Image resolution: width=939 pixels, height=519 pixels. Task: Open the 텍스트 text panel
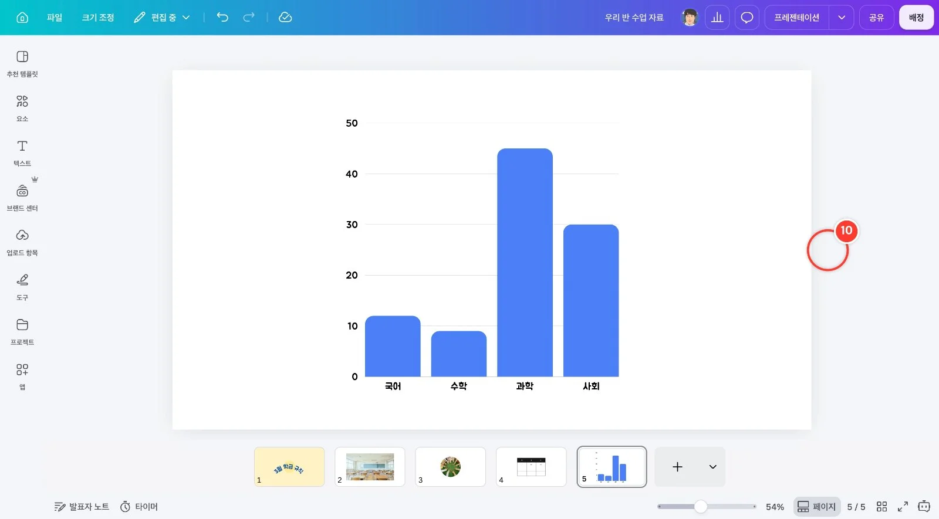click(22, 153)
